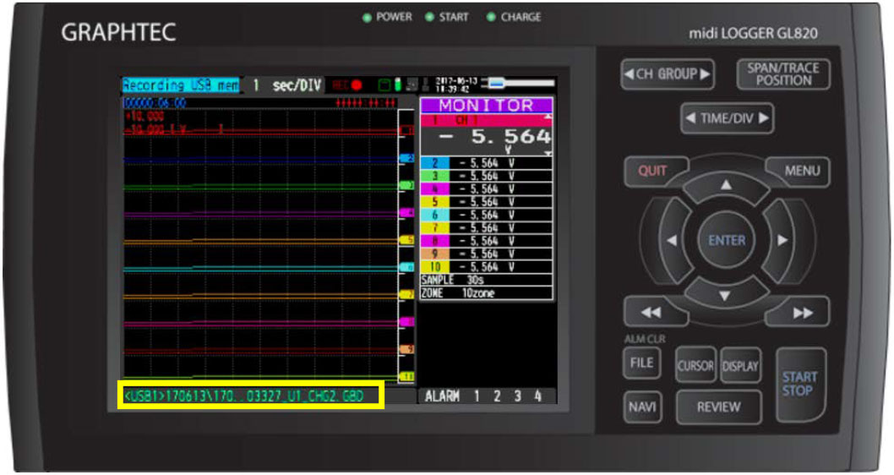Select channel 10 row in monitor list
The height and width of the screenshot is (475, 894).
(x=487, y=267)
